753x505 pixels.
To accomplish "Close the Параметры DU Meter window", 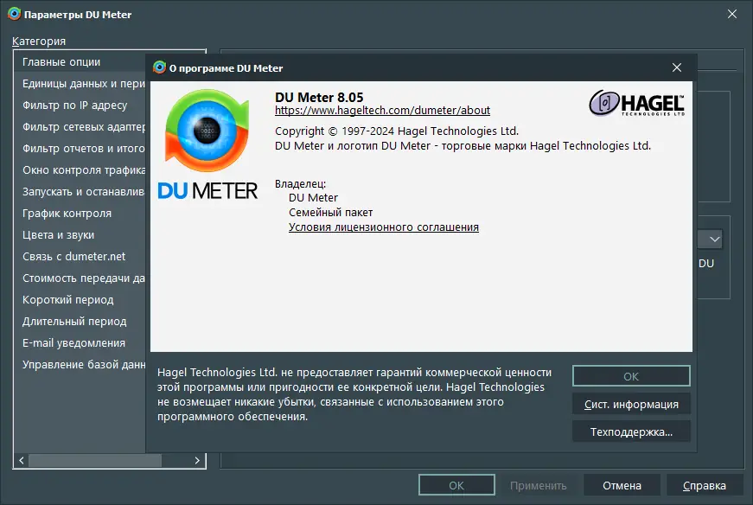I will 732,14.
